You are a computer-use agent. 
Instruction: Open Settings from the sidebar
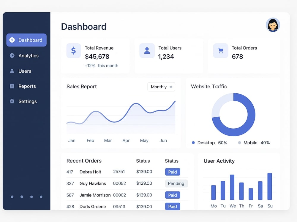click(x=26, y=101)
